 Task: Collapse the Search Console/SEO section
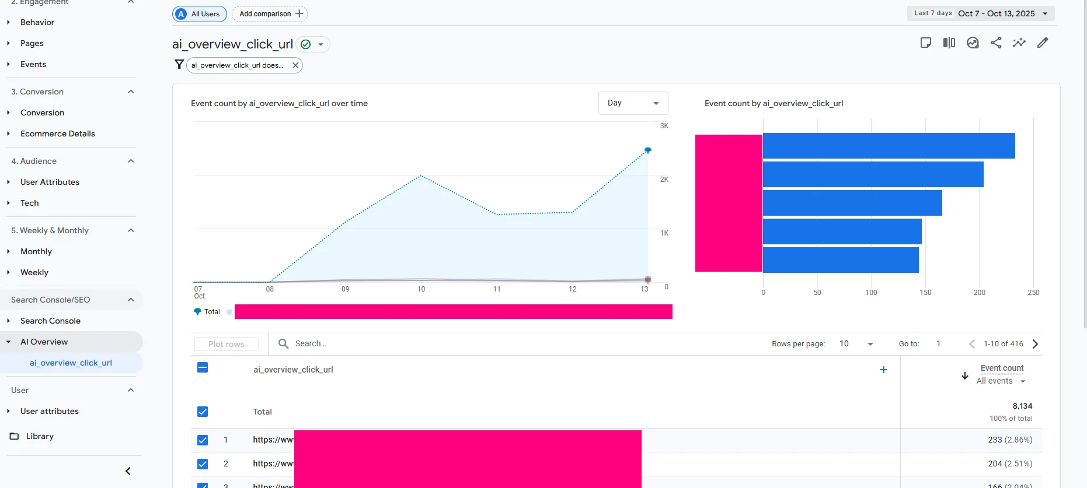[131, 300]
